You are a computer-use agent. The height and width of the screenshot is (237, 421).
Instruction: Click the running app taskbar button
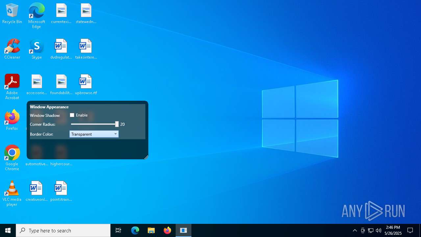click(x=184, y=230)
